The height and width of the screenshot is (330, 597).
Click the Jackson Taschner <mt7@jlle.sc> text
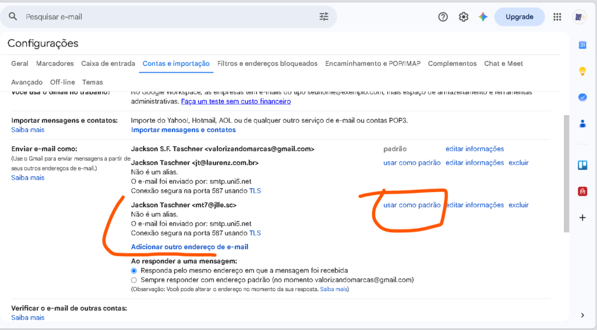click(x=184, y=205)
